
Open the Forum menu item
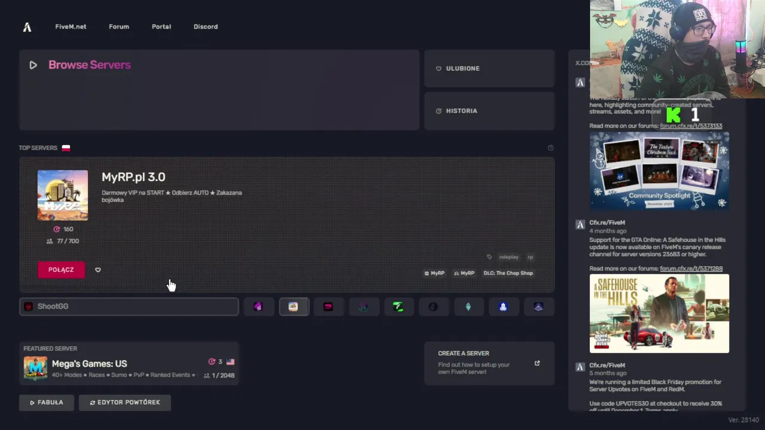[x=119, y=27]
